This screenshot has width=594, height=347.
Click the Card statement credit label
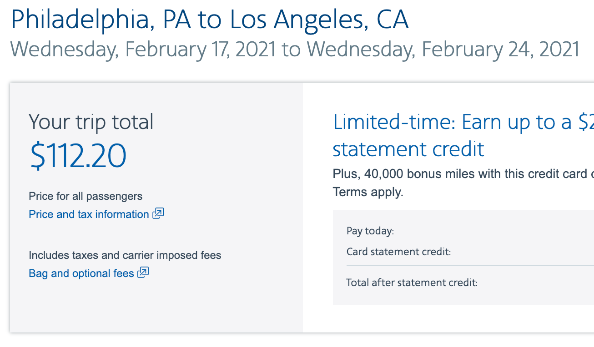[x=398, y=252]
